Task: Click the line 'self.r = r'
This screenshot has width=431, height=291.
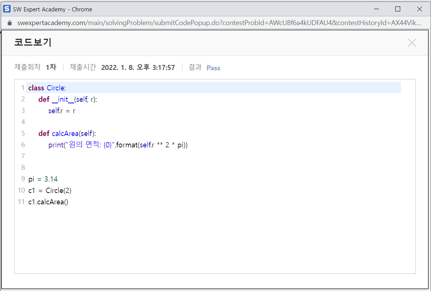Action: (62, 111)
